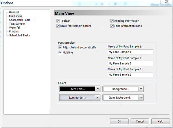Open the Item Border dropdown arrow
This screenshot has height=128, width=173.
98,97
